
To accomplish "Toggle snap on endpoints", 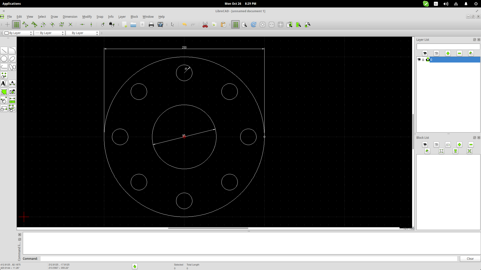I will click(25, 24).
